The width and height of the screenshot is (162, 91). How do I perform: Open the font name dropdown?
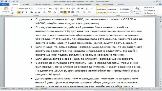coord(29,9)
